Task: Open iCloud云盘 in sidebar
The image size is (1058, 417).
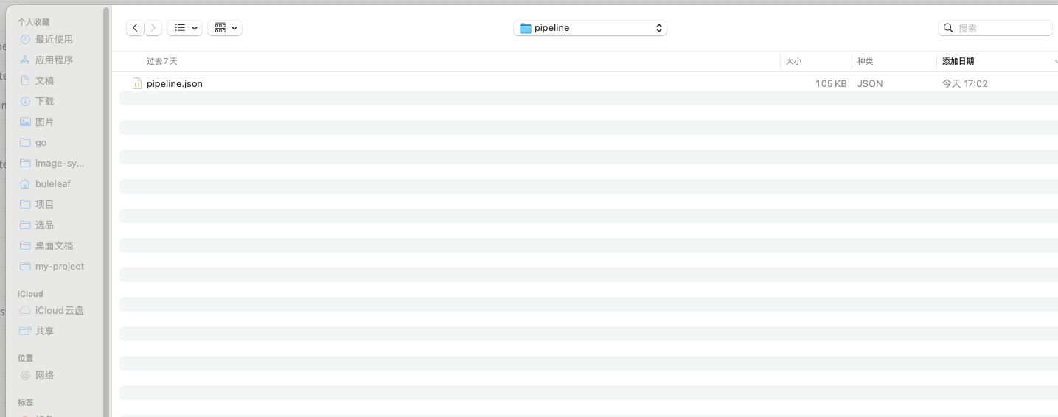Action: [59, 311]
